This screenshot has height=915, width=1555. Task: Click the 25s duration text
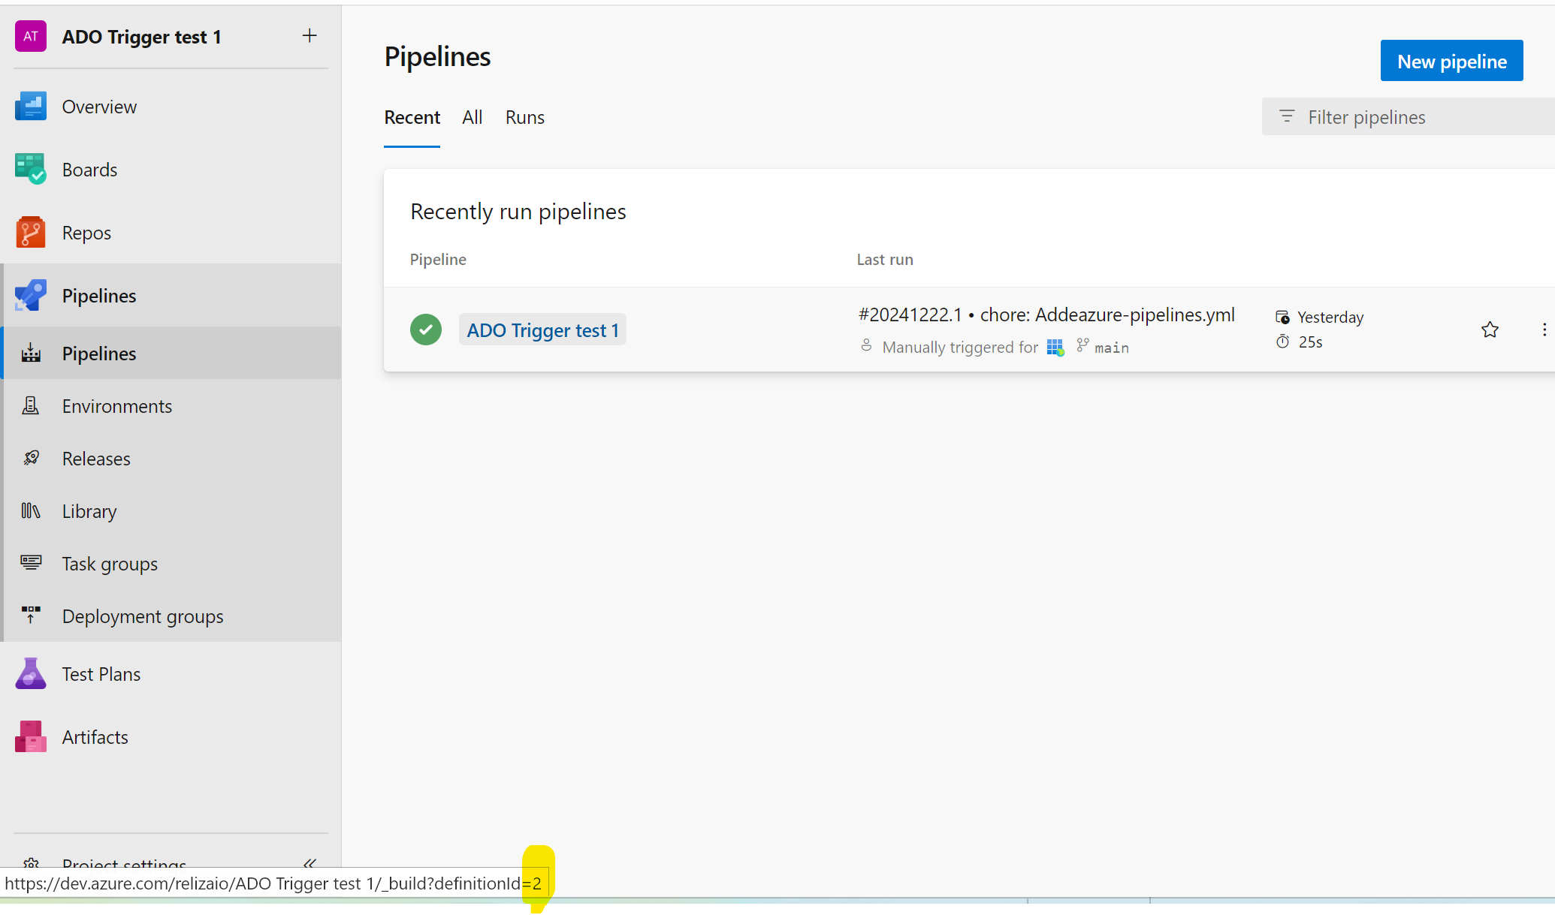pyautogui.click(x=1311, y=342)
